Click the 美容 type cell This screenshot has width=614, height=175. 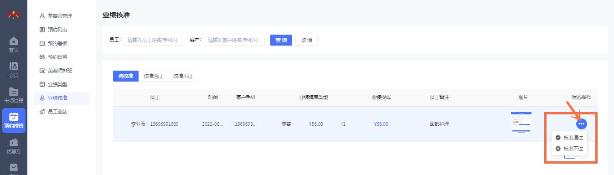tap(286, 124)
